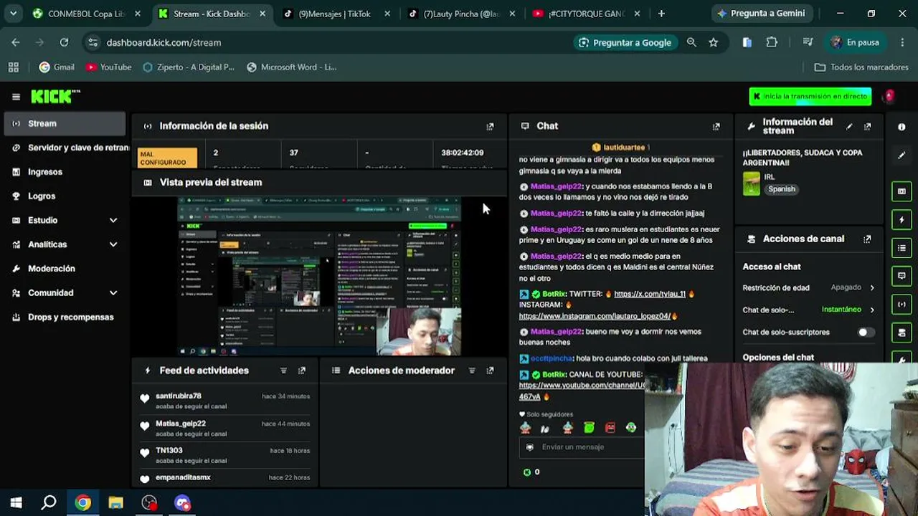This screenshot has height=516, width=918.
Task: Reload the Kick dashboard page
Action: coord(64,42)
